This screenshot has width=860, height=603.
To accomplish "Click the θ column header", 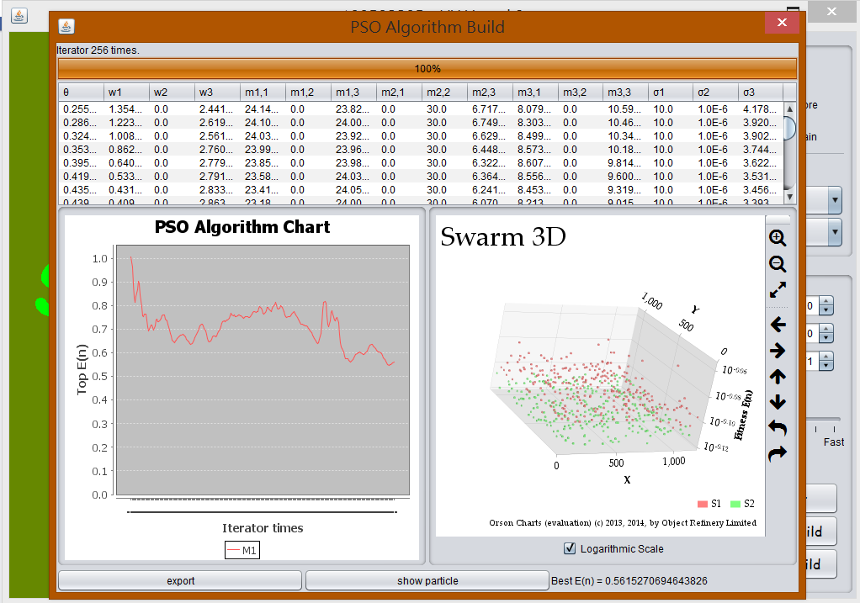I will (80, 92).
